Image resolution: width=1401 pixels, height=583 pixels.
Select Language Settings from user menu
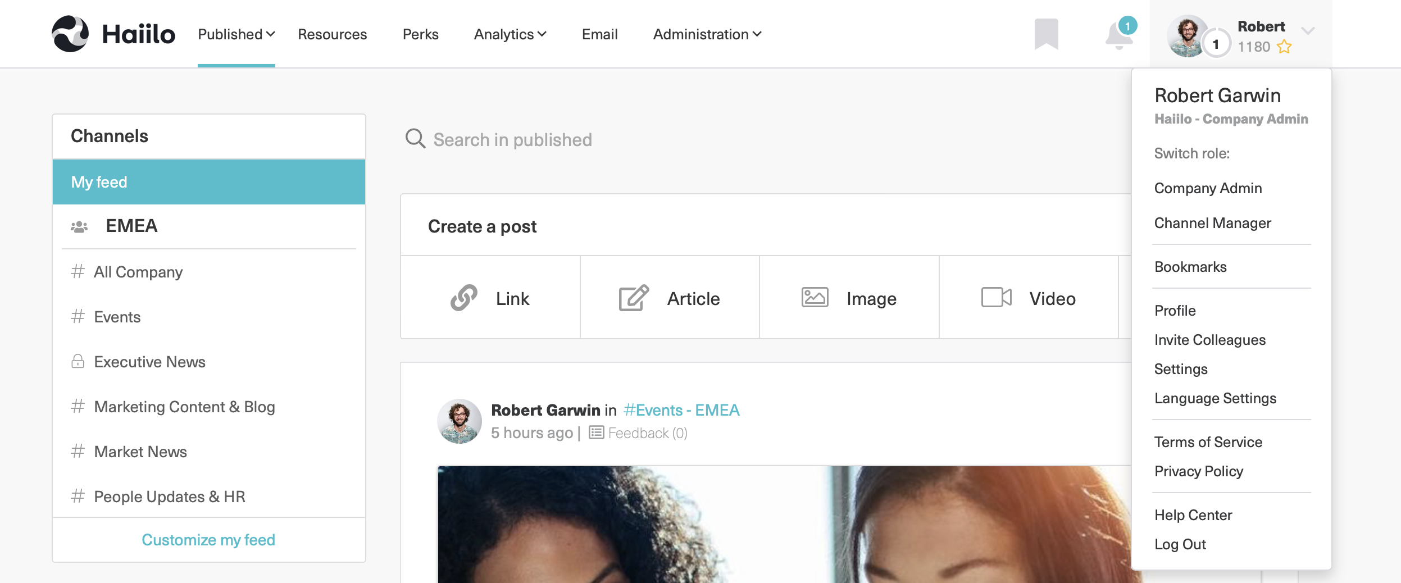tap(1215, 398)
